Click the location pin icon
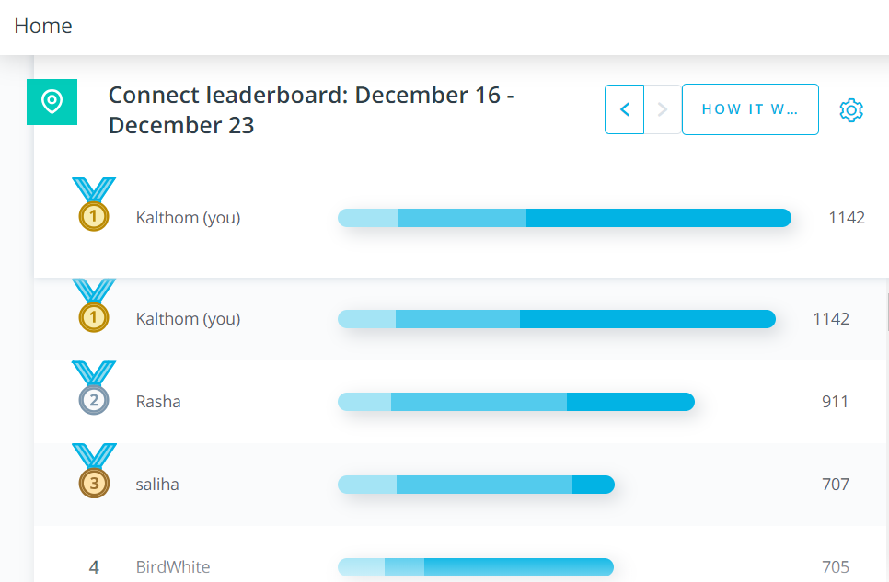Image resolution: width=889 pixels, height=582 pixels. coord(52,102)
